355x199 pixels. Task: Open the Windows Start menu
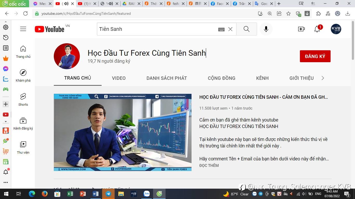[6, 194]
